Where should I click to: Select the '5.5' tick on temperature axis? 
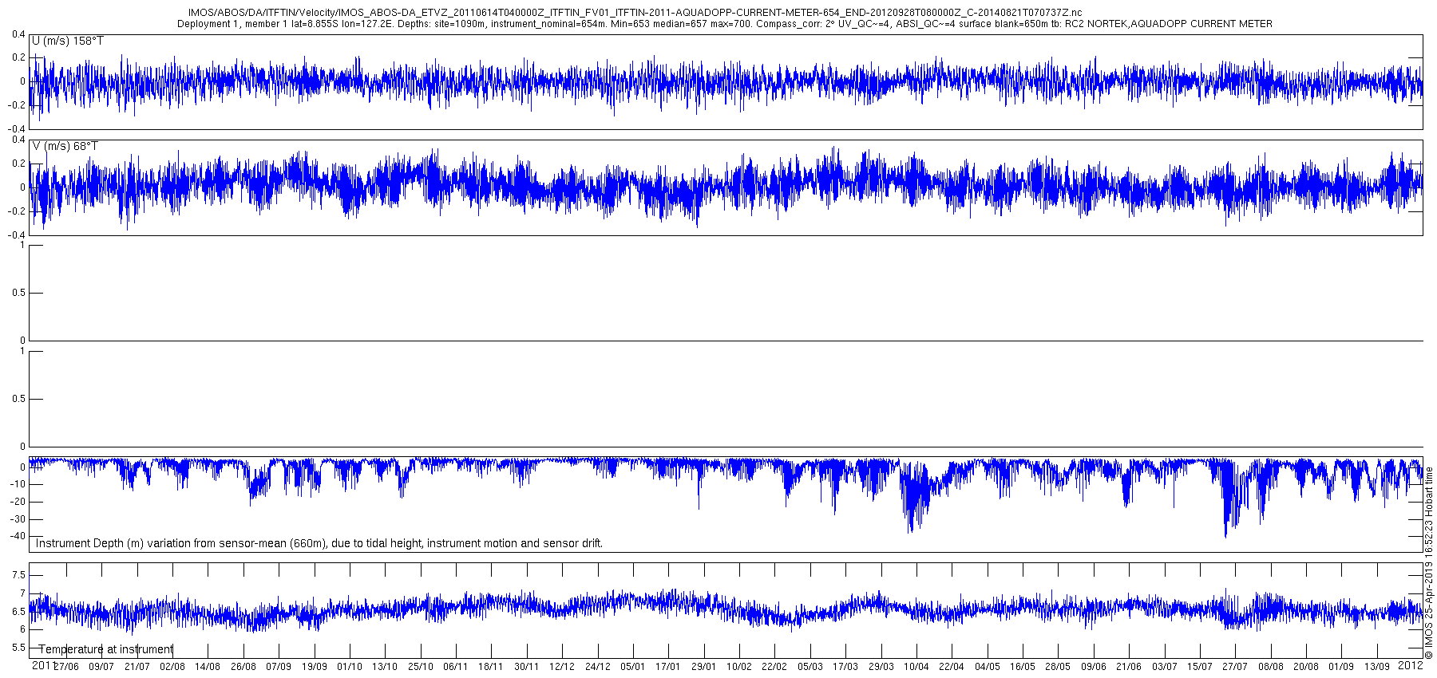(x=18, y=648)
